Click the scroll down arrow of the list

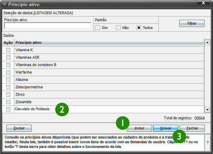(x=207, y=110)
